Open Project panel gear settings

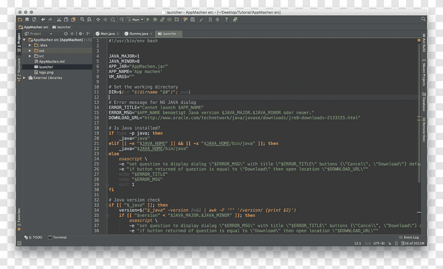pyautogui.click(x=81, y=33)
